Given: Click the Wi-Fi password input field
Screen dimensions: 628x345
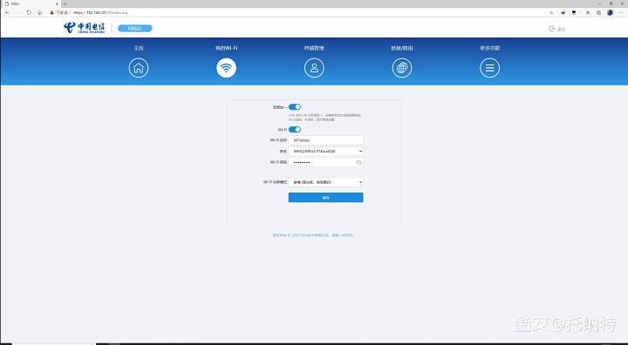Looking at the screenshot, I should 326,162.
